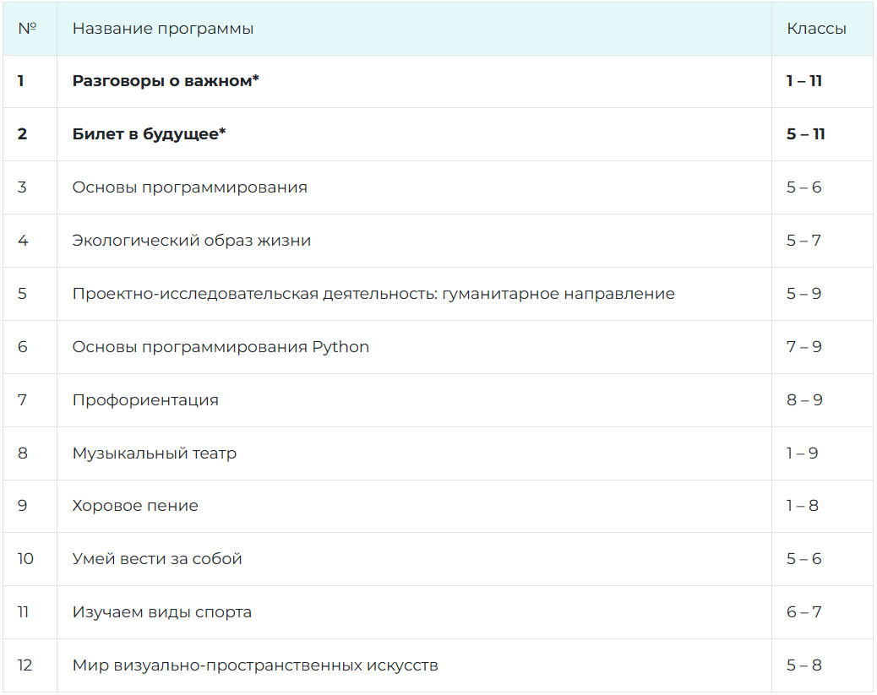This screenshot has height=695, width=877.
Task: Select the 'Разговоры о важном*' row title
Action: (x=166, y=80)
